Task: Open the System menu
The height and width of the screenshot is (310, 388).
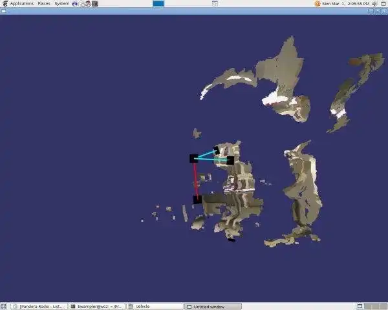Action: pyautogui.click(x=62, y=3)
